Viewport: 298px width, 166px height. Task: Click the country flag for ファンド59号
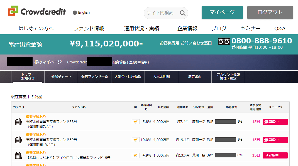(x=136, y=140)
